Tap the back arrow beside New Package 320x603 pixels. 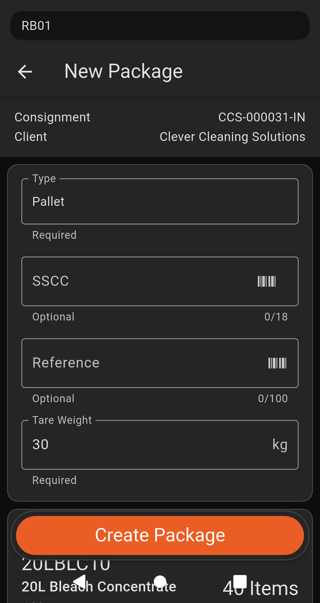pos(25,72)
